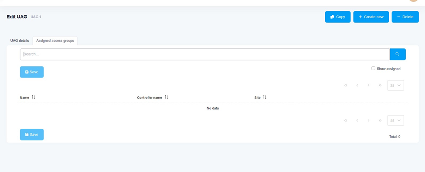Click the magnifier search button
The height and width of the screenshot is (172, 425).
click(398, 54)
